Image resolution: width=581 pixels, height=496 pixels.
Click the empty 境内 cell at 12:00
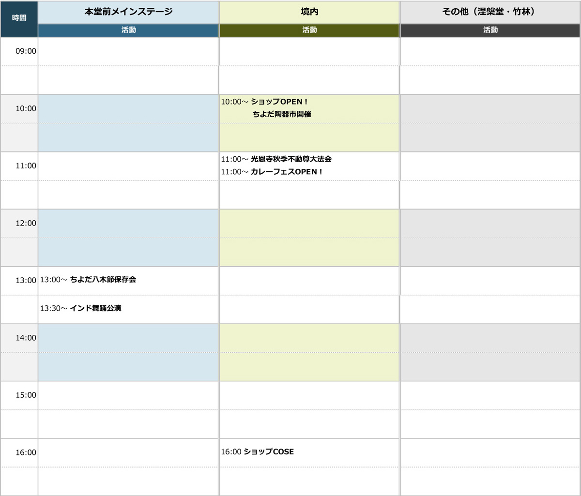coord(309,237)
